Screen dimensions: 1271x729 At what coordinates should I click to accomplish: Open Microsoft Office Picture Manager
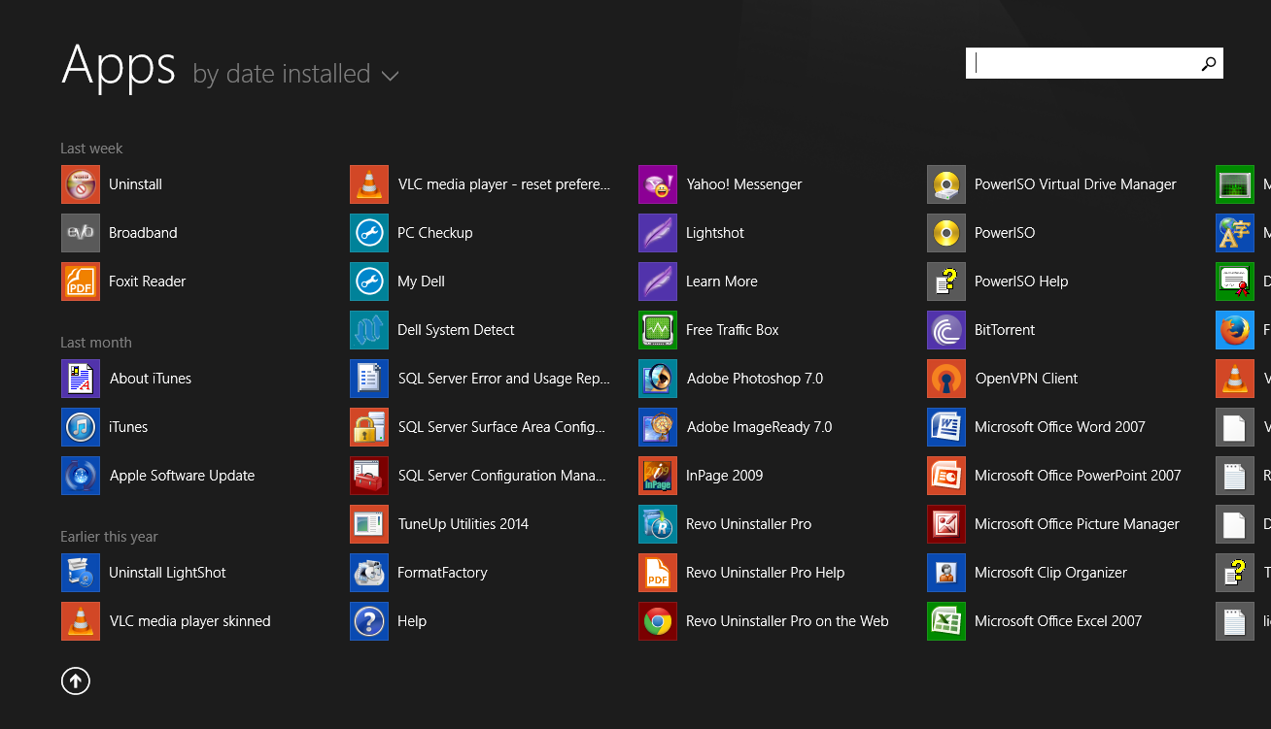pyautogui.click(x=1054, y=524)
